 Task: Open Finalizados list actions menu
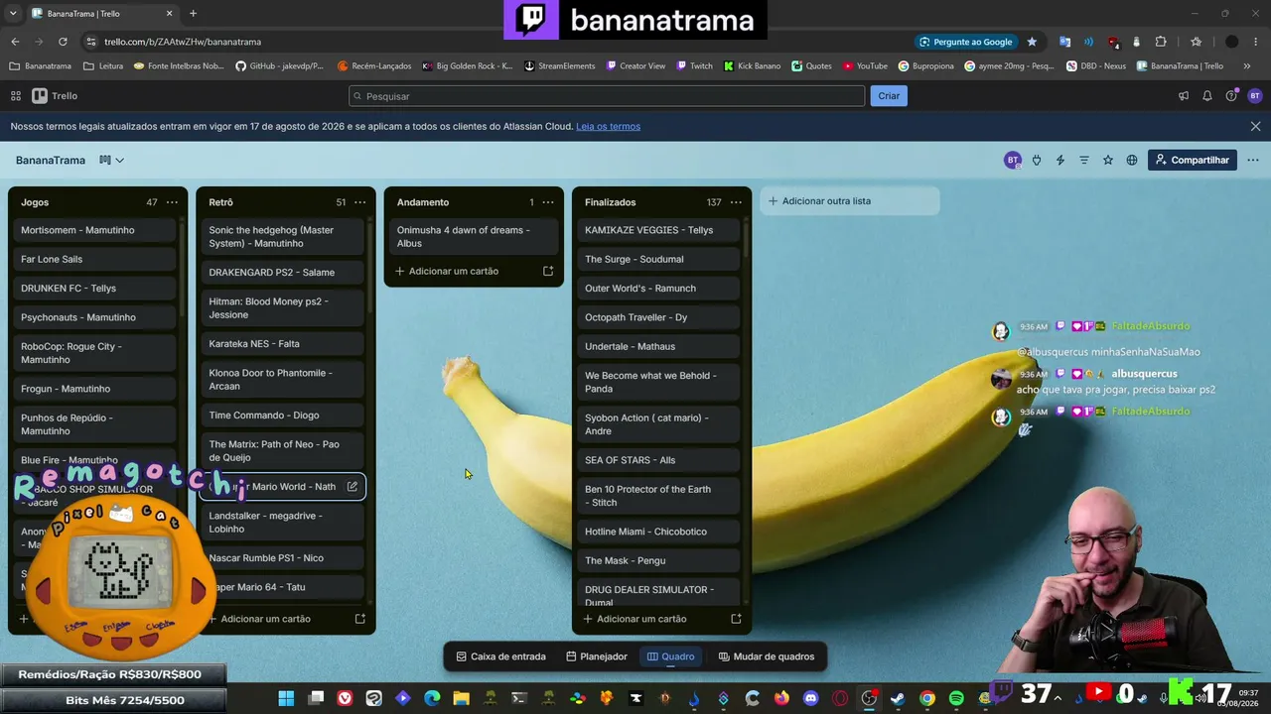[x=736, y=202]
